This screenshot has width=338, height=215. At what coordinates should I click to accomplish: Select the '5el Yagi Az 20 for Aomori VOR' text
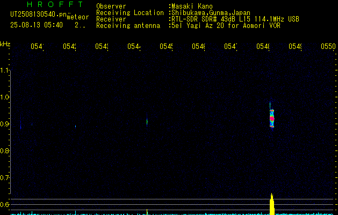click(226, 26)
